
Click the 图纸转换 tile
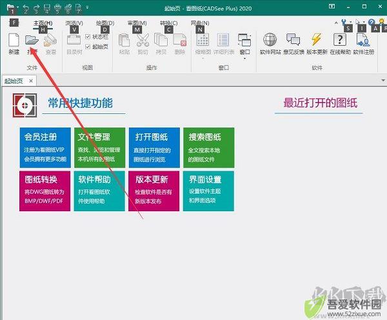(45, 191)
